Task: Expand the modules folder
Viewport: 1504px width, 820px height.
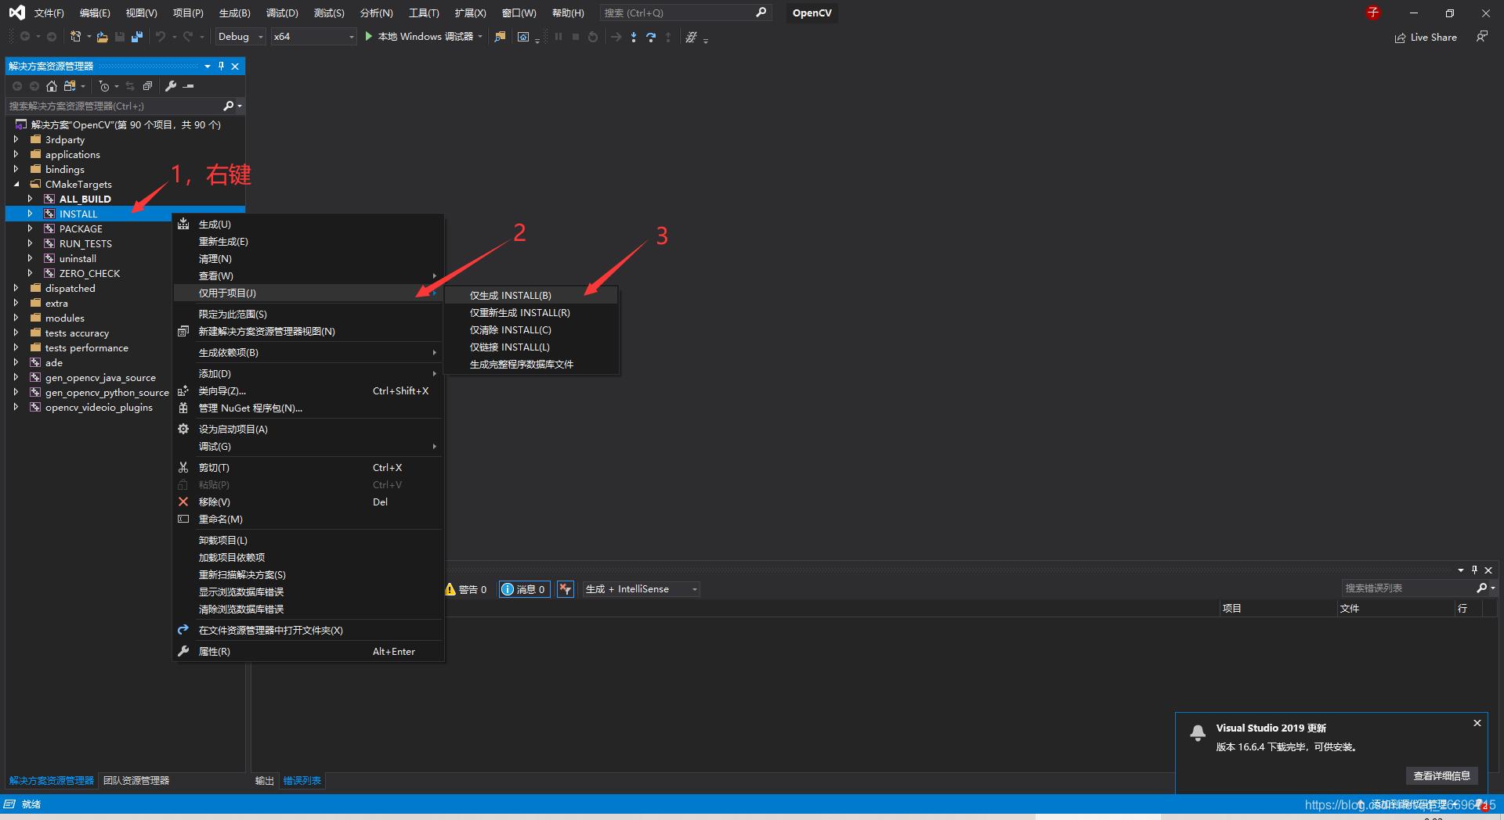Action: click(x=16, y=318)
